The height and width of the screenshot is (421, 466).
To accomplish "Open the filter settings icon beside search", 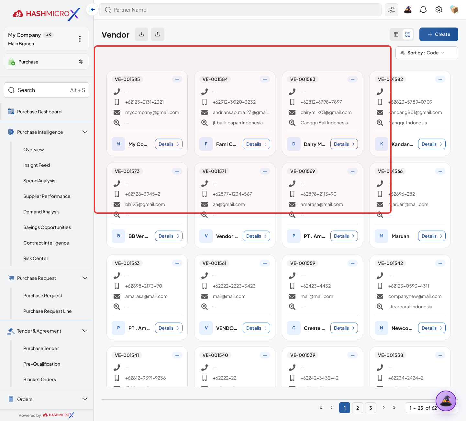I will (x=391, y=10).
